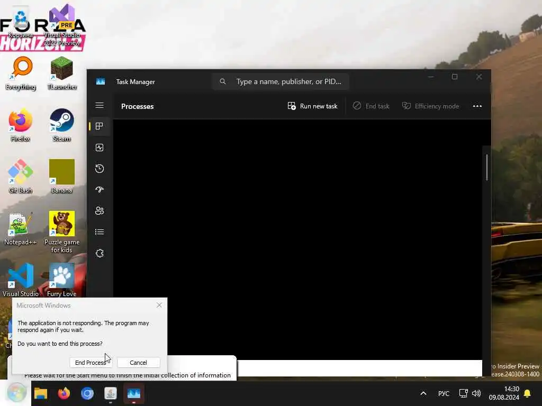Image resolution: width=542 pixels, height=406 pixels.
Task: Select Furry Love desktop shortcut
Action: [x=61, y=280]
